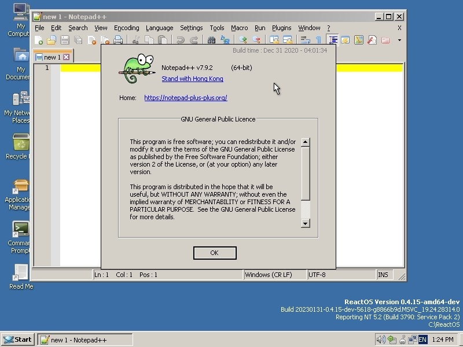This screenshot has height=347, width=463.
Task: Toggle the INS status bar indicator
Action: (385, 275)
